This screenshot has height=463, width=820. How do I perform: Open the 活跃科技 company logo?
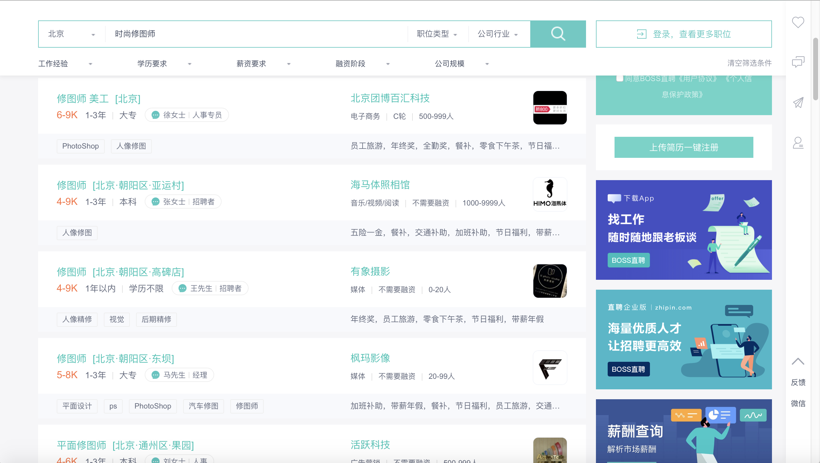[550, 450]
